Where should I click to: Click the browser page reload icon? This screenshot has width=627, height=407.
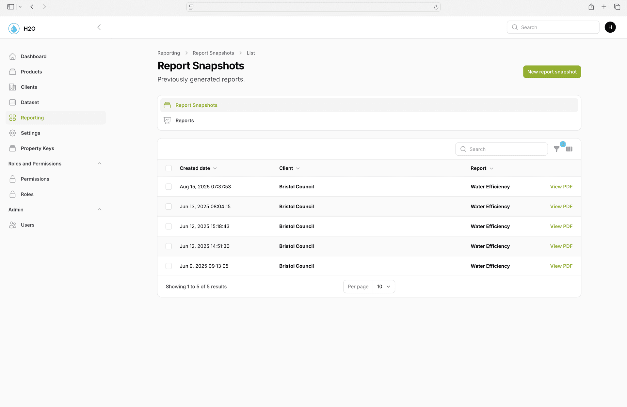[x=436, y=7]
